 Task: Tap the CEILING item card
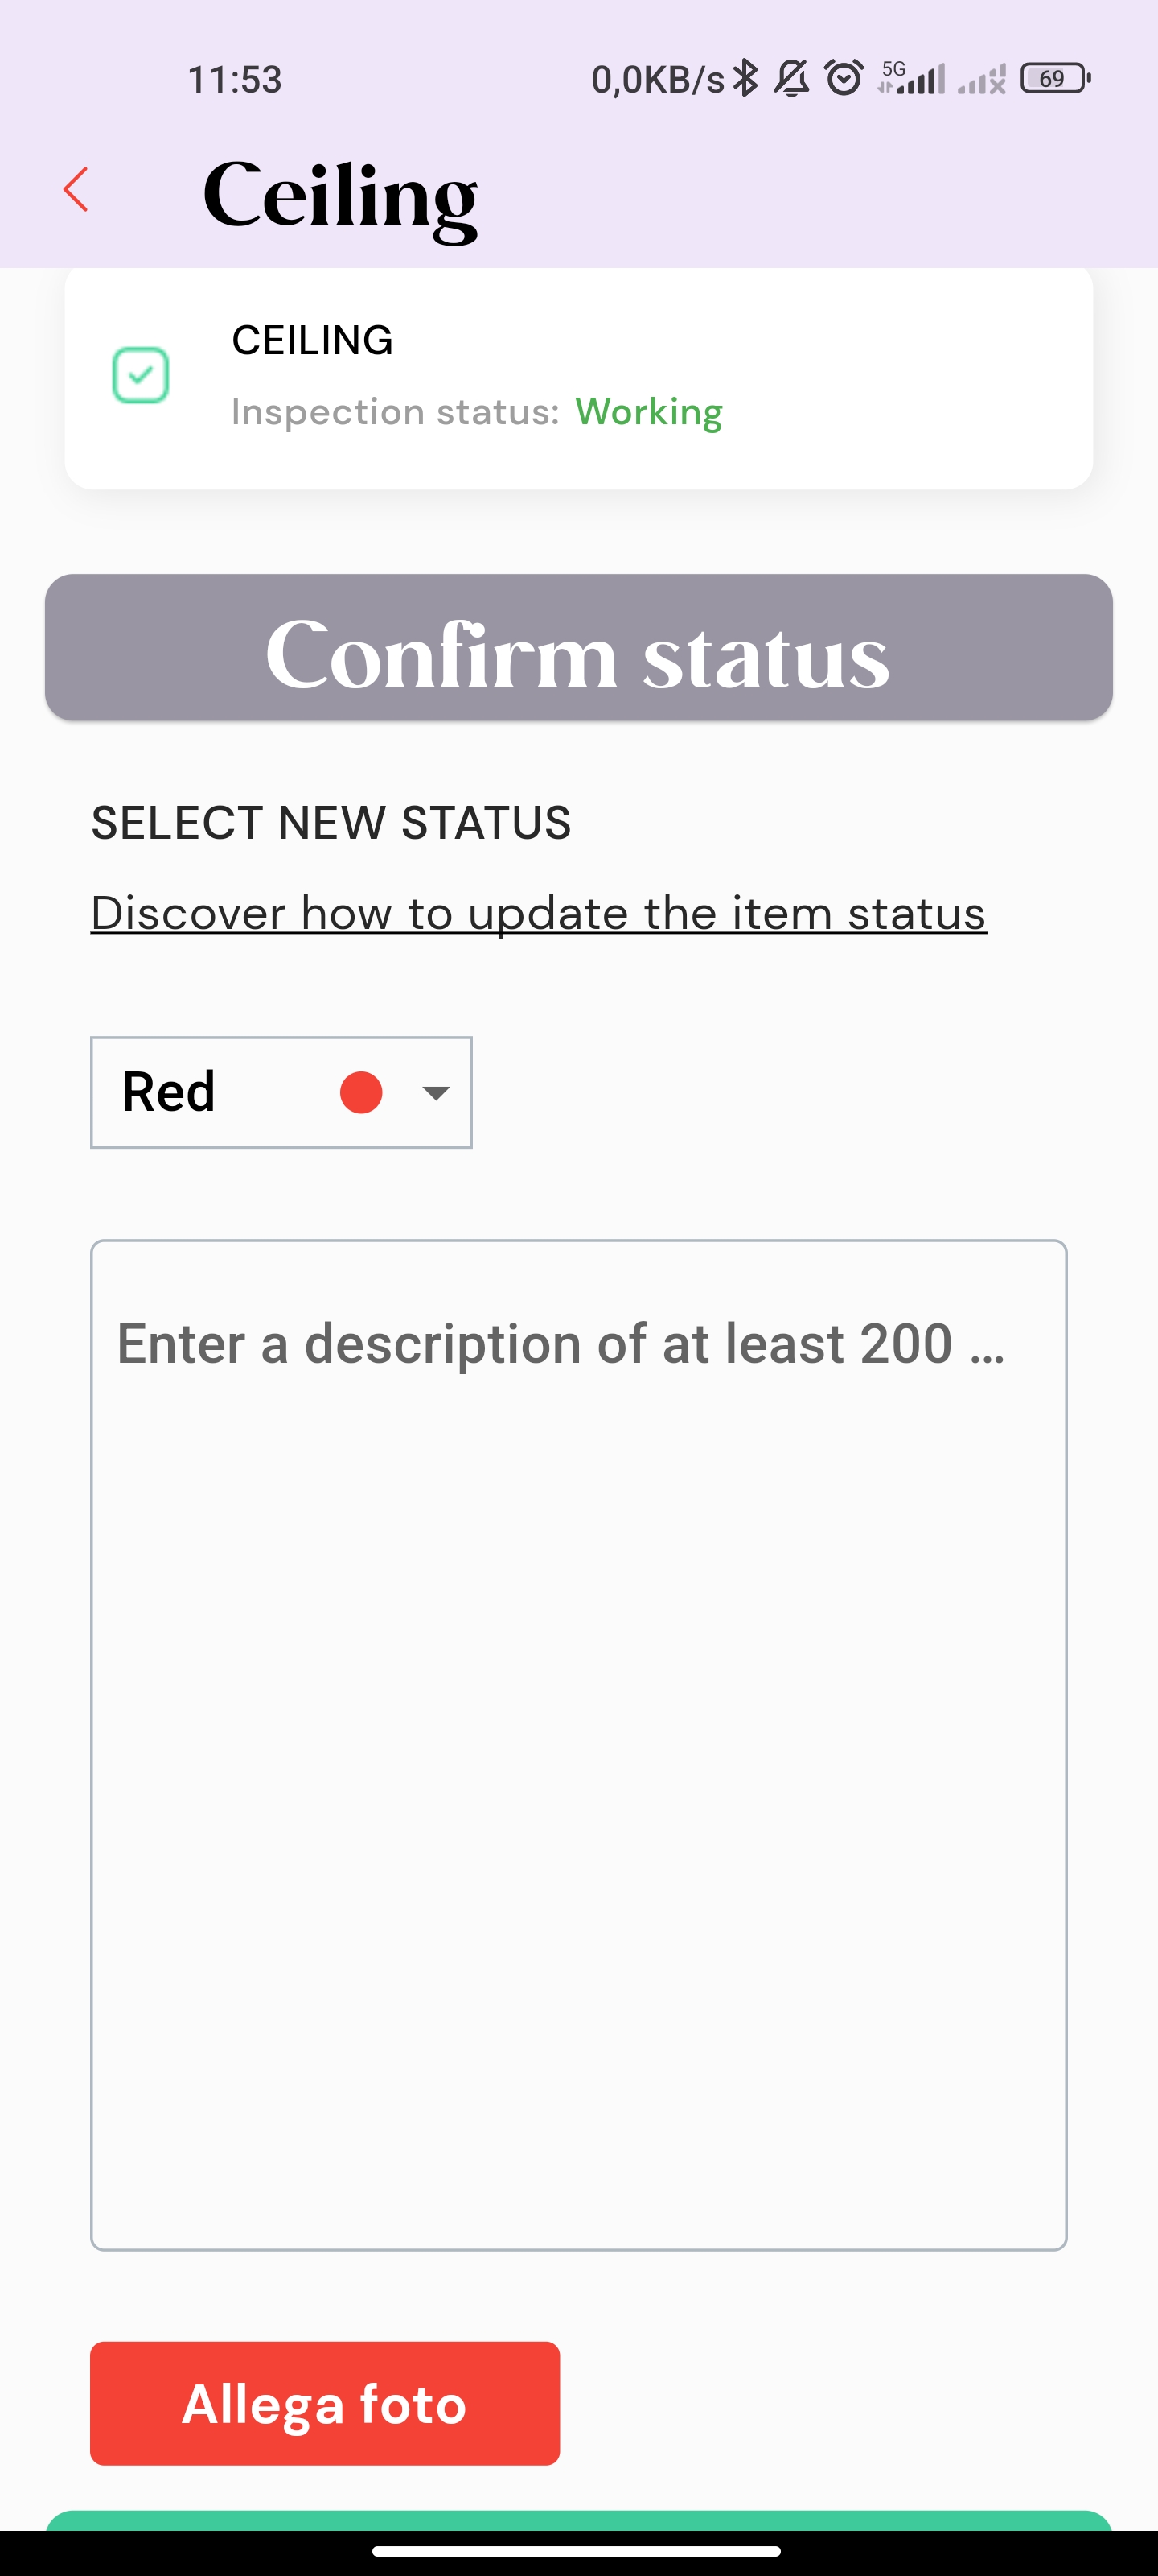578,377
